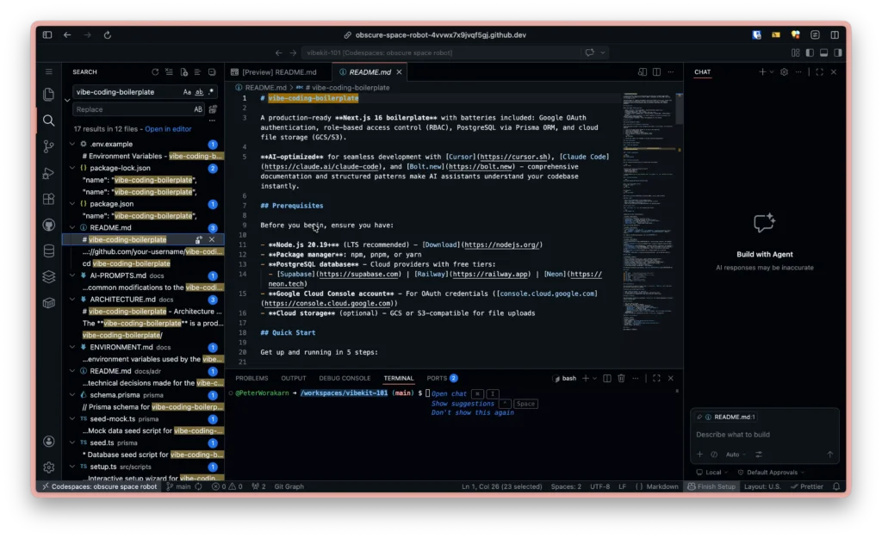Viewport: 882px width, 538px height.
Task: Open the Local agent target dropdown
Action: click(712, 473)
